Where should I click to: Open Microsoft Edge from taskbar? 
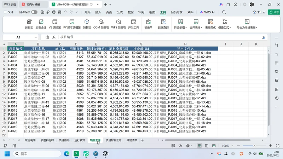click(x=67, y=154)
